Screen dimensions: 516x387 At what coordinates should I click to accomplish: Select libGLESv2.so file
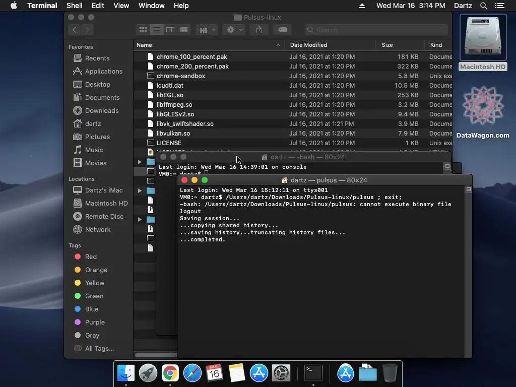click(293, 114)
